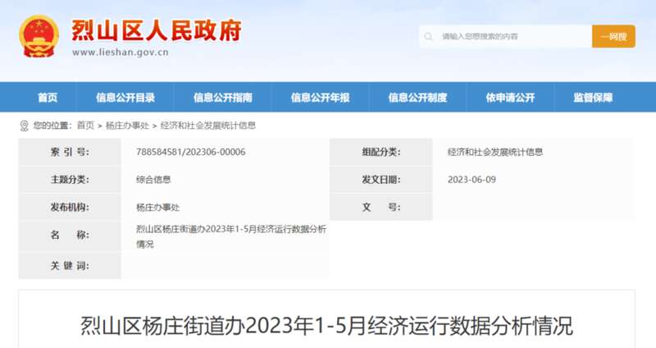The height and width of the screenshot is (348, 656).
Task: Click the 文号 label cell
Action: tap(381, 208)
